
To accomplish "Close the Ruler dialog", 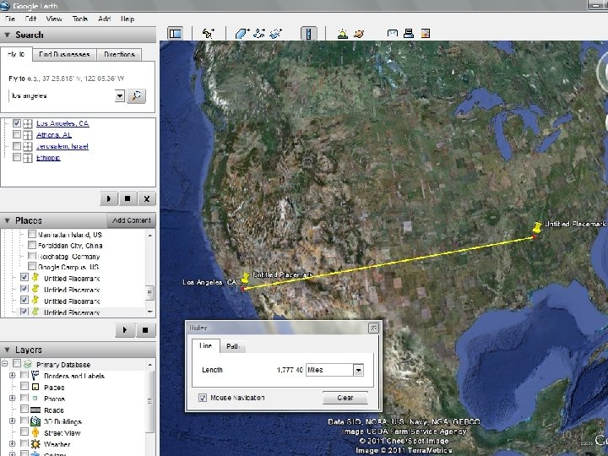I will coord(373,328).
